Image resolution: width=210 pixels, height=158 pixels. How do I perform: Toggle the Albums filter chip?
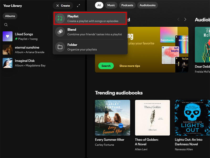(10, 16)
